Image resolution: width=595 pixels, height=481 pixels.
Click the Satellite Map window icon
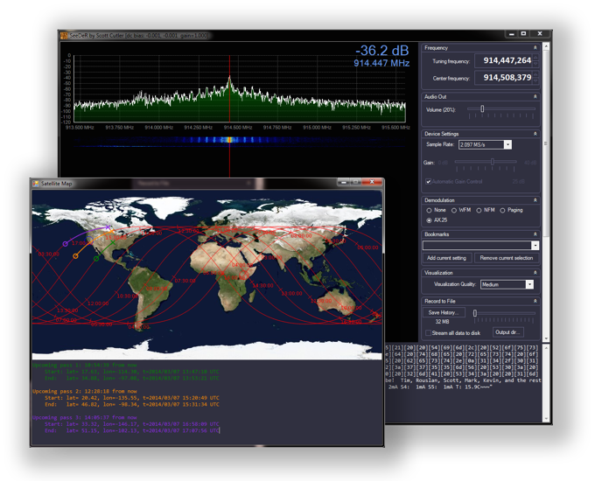click(x=36, y=183)
